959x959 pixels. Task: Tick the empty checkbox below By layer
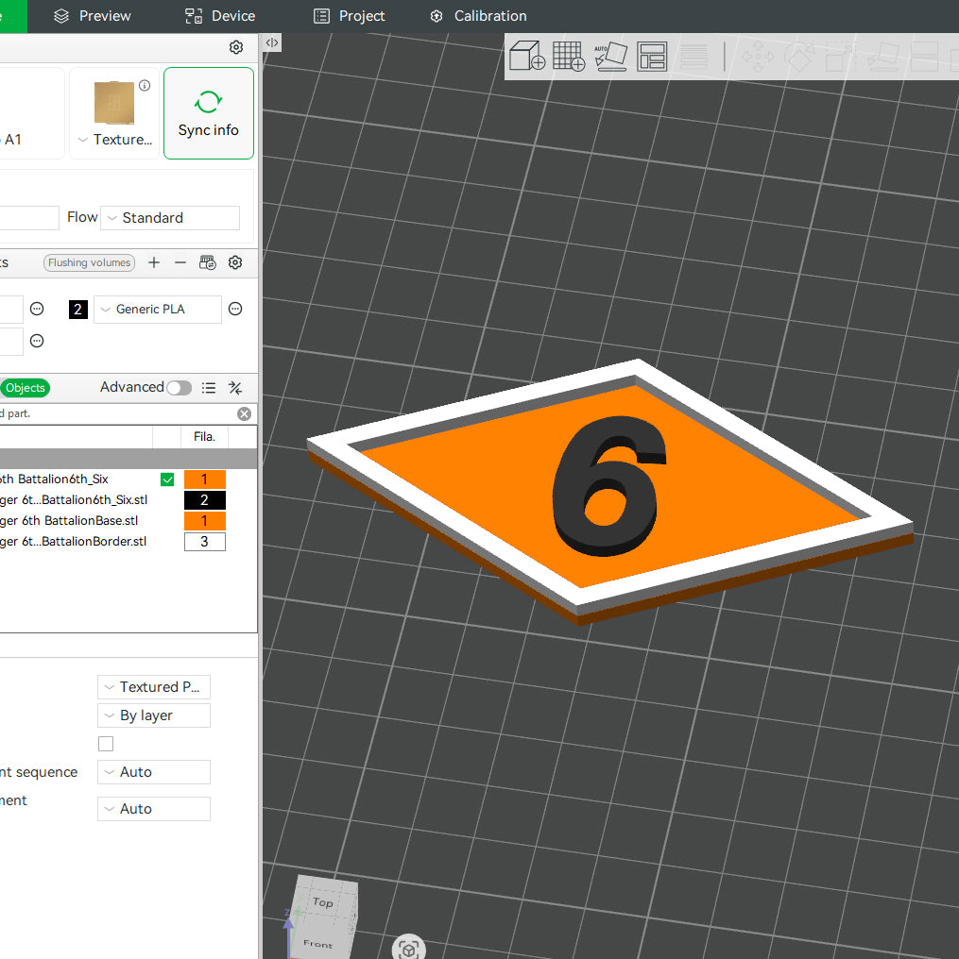(x=106, y=744)
